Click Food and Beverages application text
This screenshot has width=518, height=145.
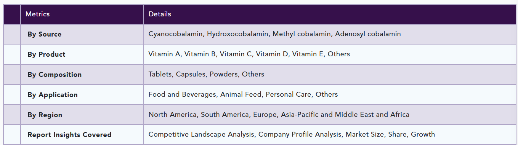coord(182,94)
